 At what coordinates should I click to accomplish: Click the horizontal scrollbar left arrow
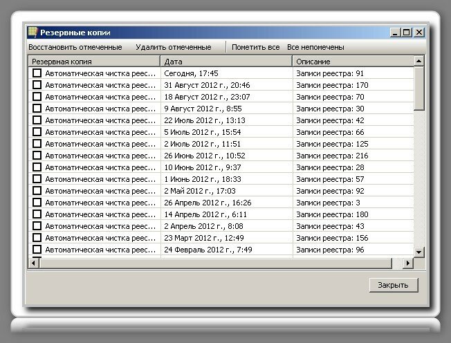34,263
